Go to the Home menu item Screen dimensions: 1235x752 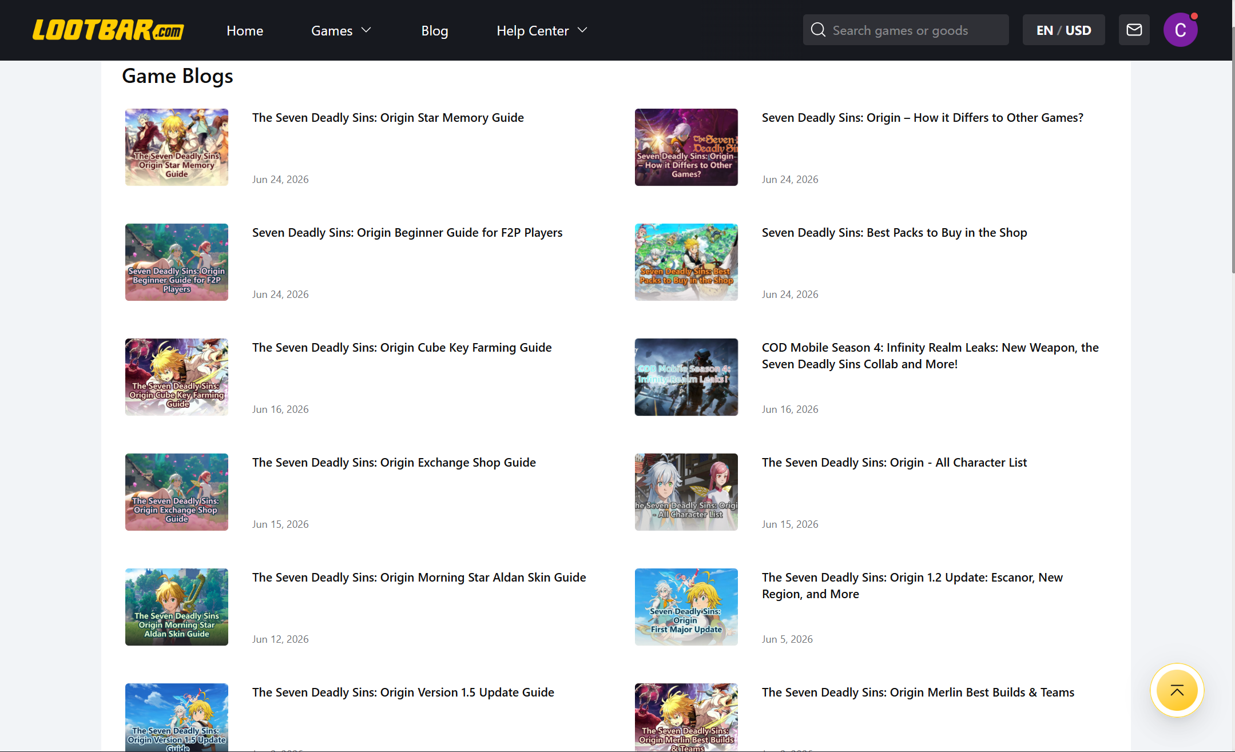coord(245,30)
